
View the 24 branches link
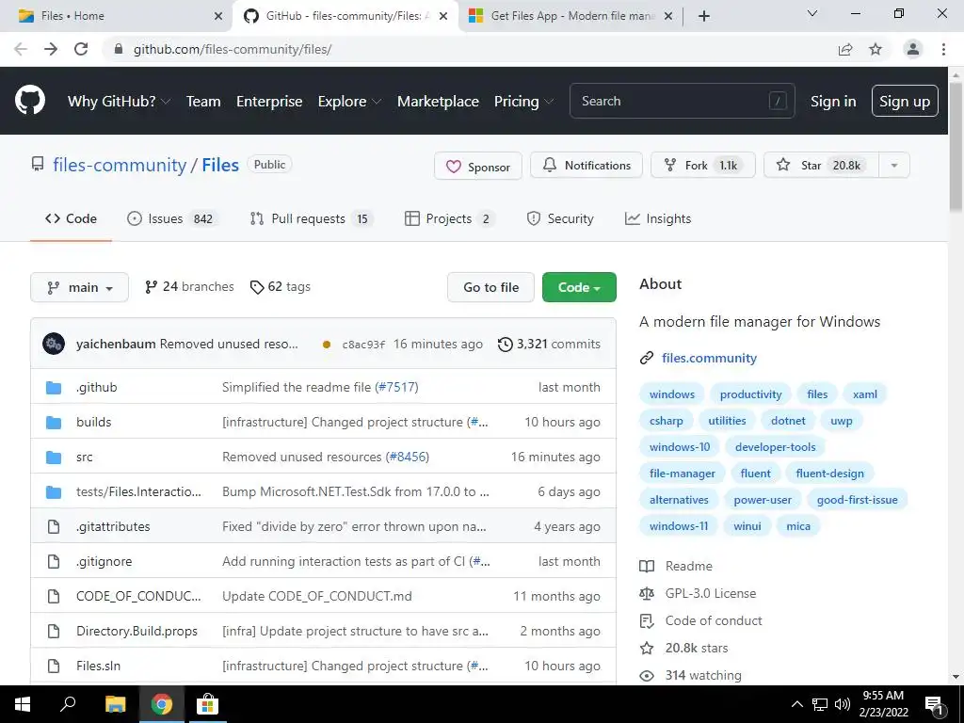(x=189, y=286)
